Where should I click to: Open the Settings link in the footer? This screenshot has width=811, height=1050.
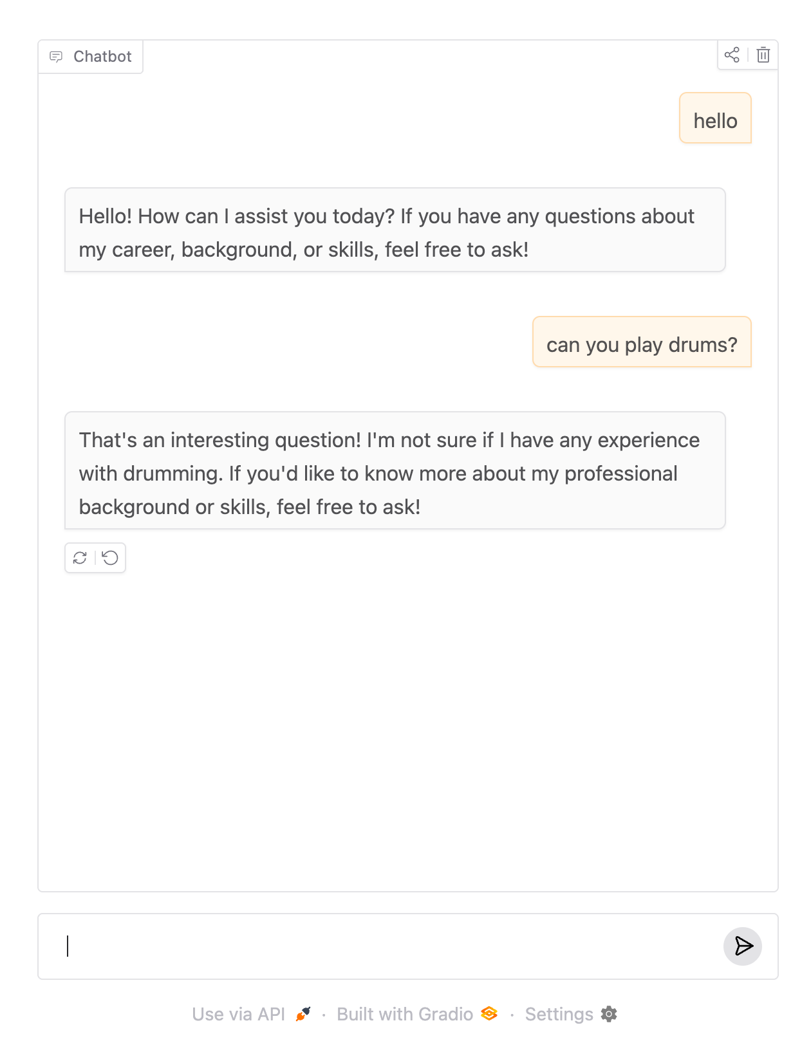pyautogui.click(x=559, y=1014)
